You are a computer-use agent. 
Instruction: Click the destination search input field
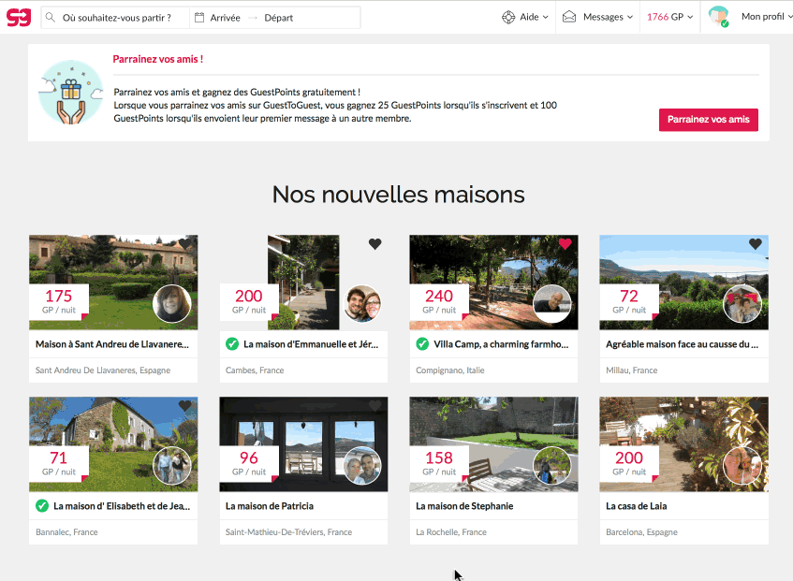pyautogui.click(x=122, y=18)
